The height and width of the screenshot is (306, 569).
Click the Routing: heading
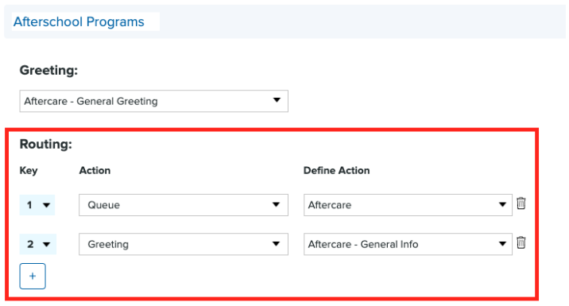46,144
